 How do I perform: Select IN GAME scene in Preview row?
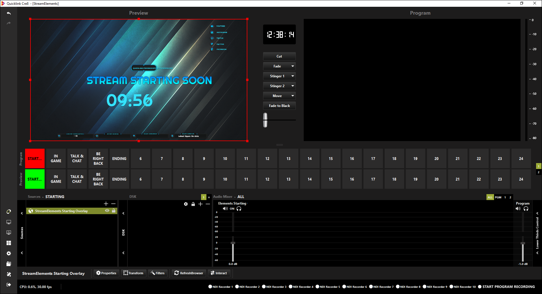[56, 179]
